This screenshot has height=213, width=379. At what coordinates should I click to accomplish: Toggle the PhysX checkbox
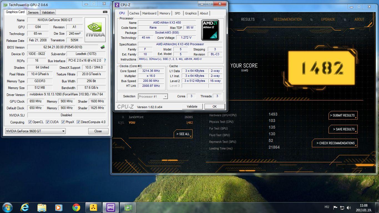point(63,122)
